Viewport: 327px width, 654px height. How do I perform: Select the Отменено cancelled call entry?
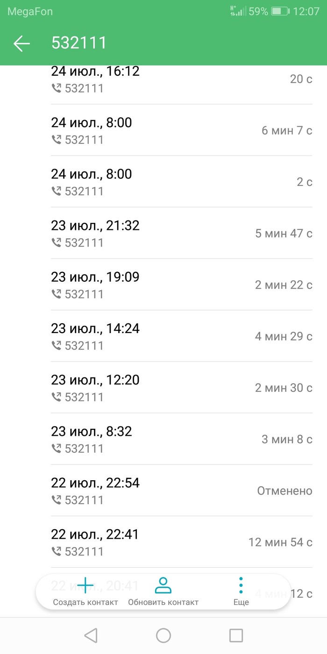point(181,490)
